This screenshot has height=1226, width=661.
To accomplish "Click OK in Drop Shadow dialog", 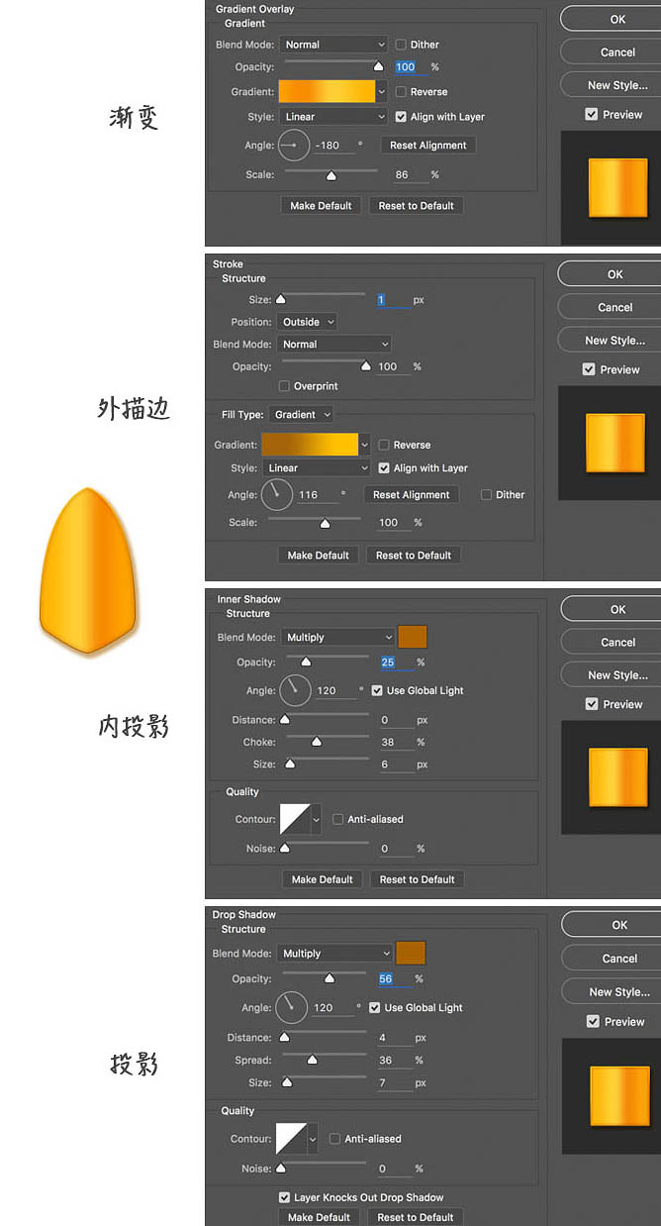I will (619, 925).
